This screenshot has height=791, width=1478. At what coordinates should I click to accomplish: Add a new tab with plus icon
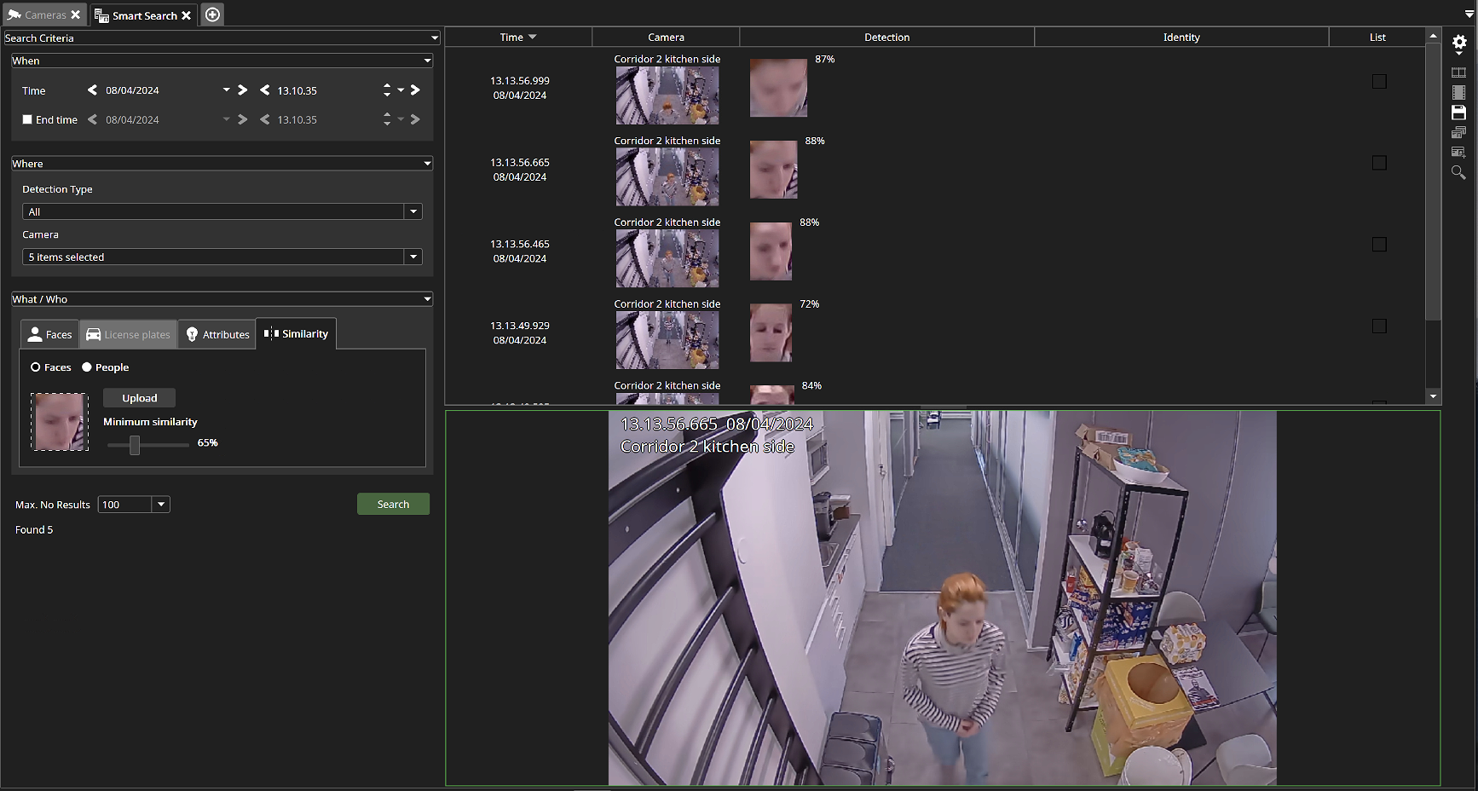[x=213, y=14]
